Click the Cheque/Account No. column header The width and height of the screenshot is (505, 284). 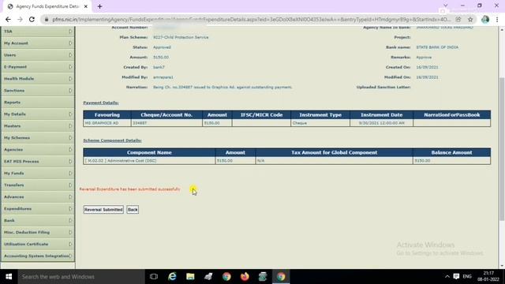166,114
